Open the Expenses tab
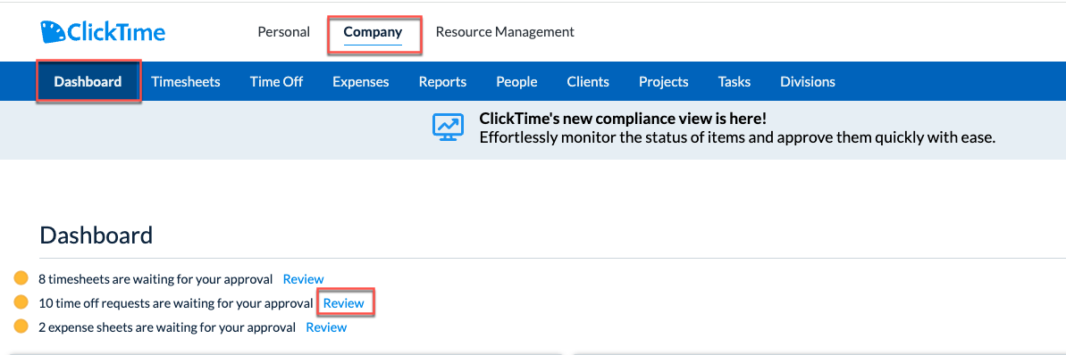Screen dimensions: 1066x355 tap(360, 82)
